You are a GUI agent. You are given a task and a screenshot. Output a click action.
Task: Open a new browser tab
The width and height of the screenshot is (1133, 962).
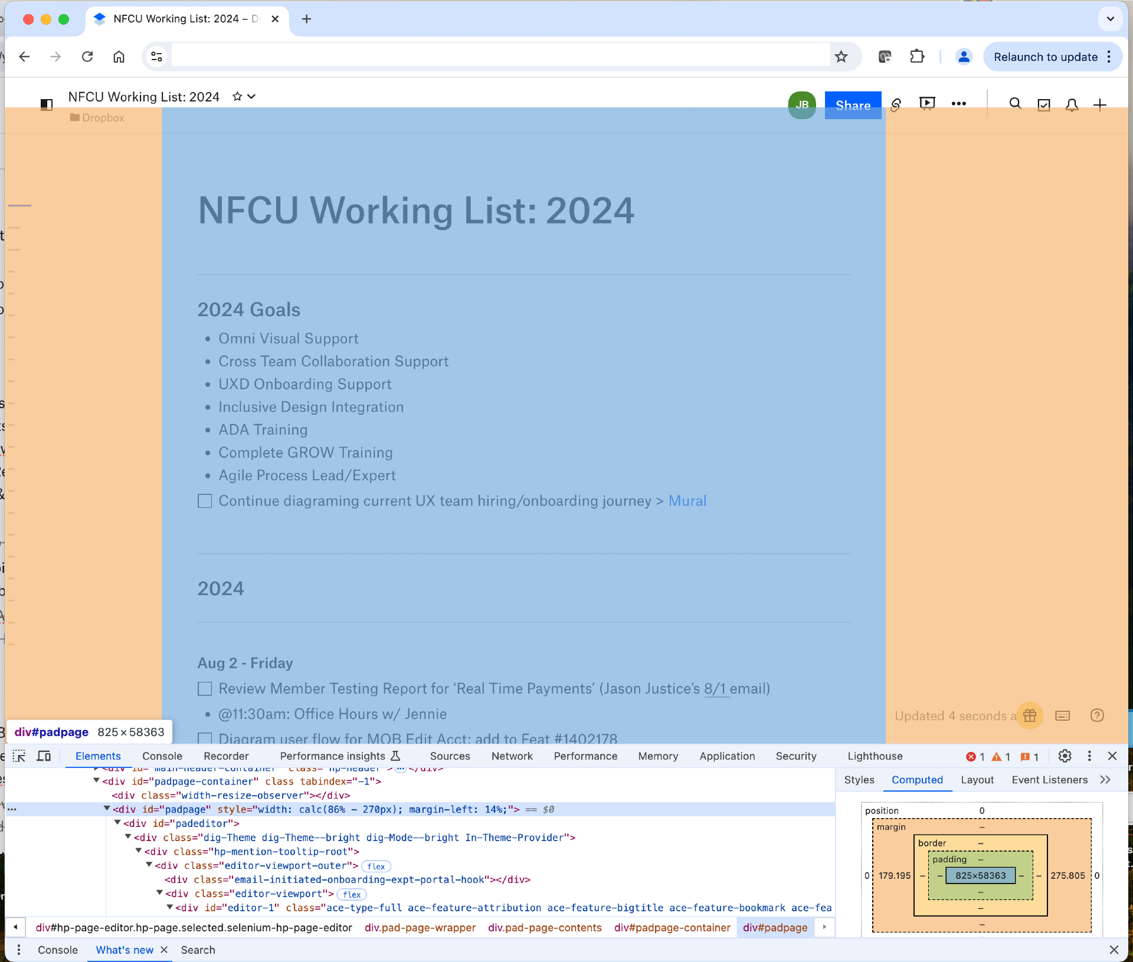(x=306, y=19)
